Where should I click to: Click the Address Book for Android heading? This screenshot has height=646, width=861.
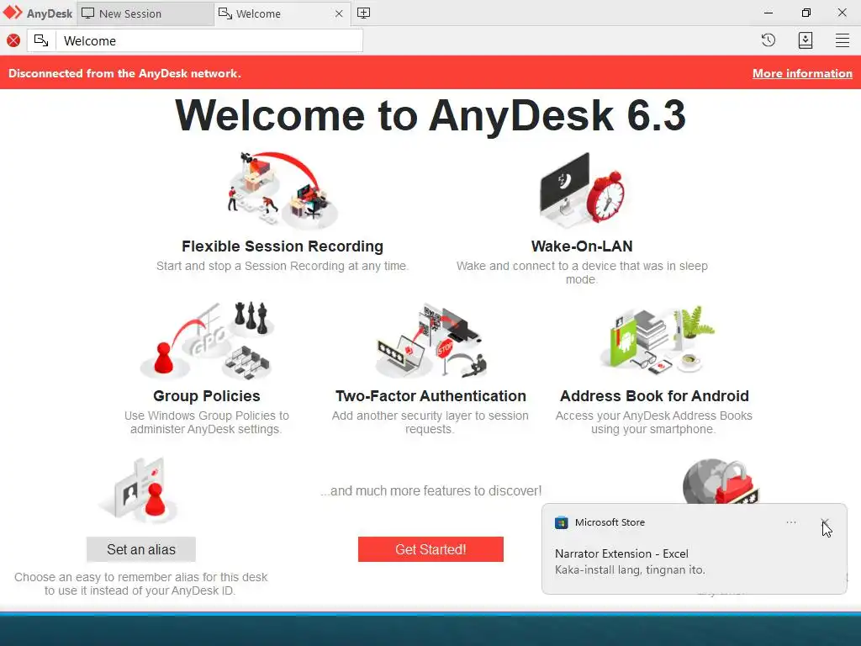[654, 396]
